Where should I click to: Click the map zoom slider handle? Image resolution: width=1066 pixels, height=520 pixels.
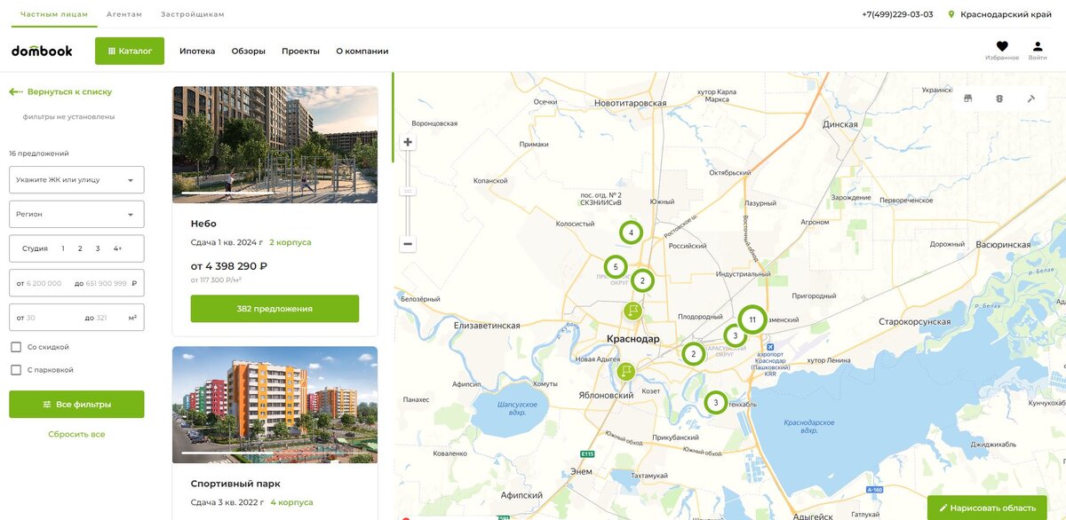(408, 191)
